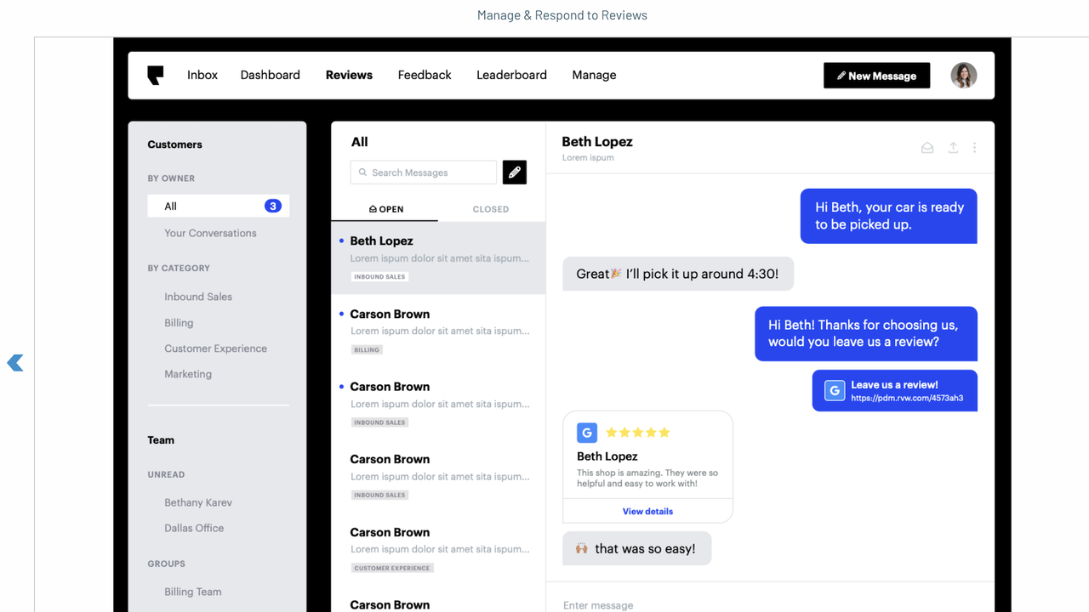Switch to the Closed conversations tab
The image size is (1089, 612).
491,209
